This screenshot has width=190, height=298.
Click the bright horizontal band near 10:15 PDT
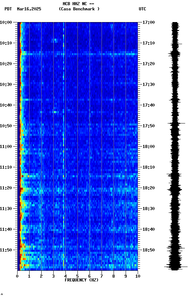coord(79,54)
